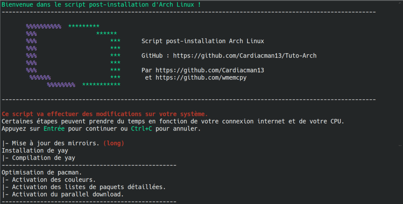The width and height of the screenshot is (403, 204).
Task: Select the 'Script post-installation Arch Linux' title text
Action: (x=203, y=41)
